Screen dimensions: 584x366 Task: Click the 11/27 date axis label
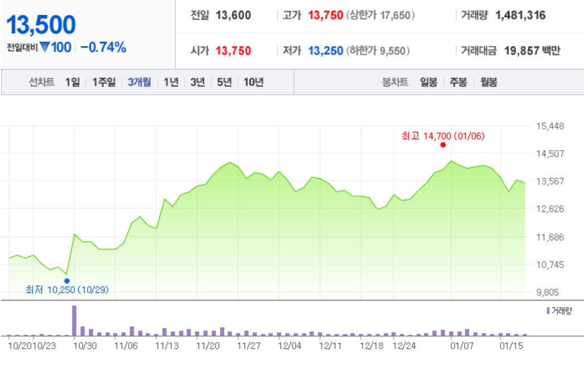pyautogui.click(x=249, y=346)
